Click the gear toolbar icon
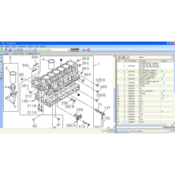Screen dimensions: 175x175 18,50
